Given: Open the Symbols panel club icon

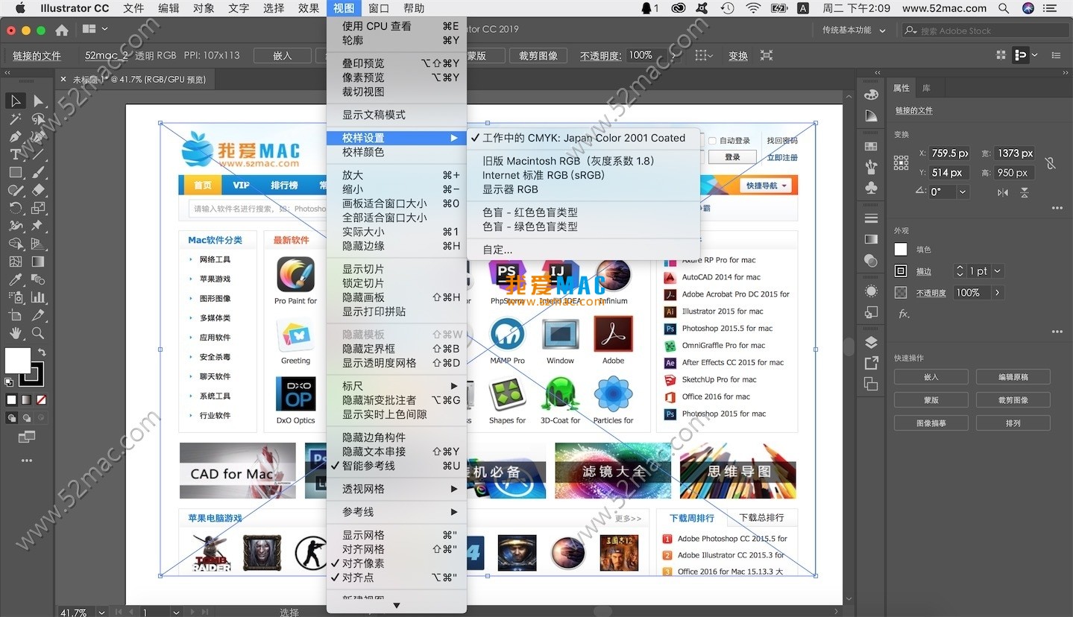Looking at the screenshot, I should tap(871, 189).
